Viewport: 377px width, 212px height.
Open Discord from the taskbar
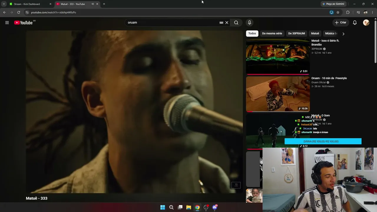pos(215,207)
